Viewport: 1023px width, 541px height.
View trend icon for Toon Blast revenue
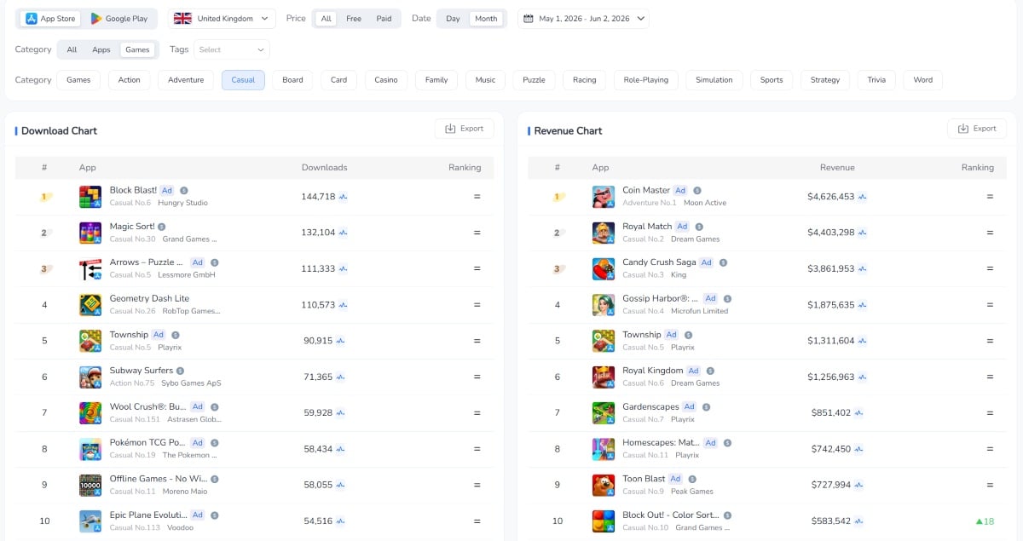(858, 485)
